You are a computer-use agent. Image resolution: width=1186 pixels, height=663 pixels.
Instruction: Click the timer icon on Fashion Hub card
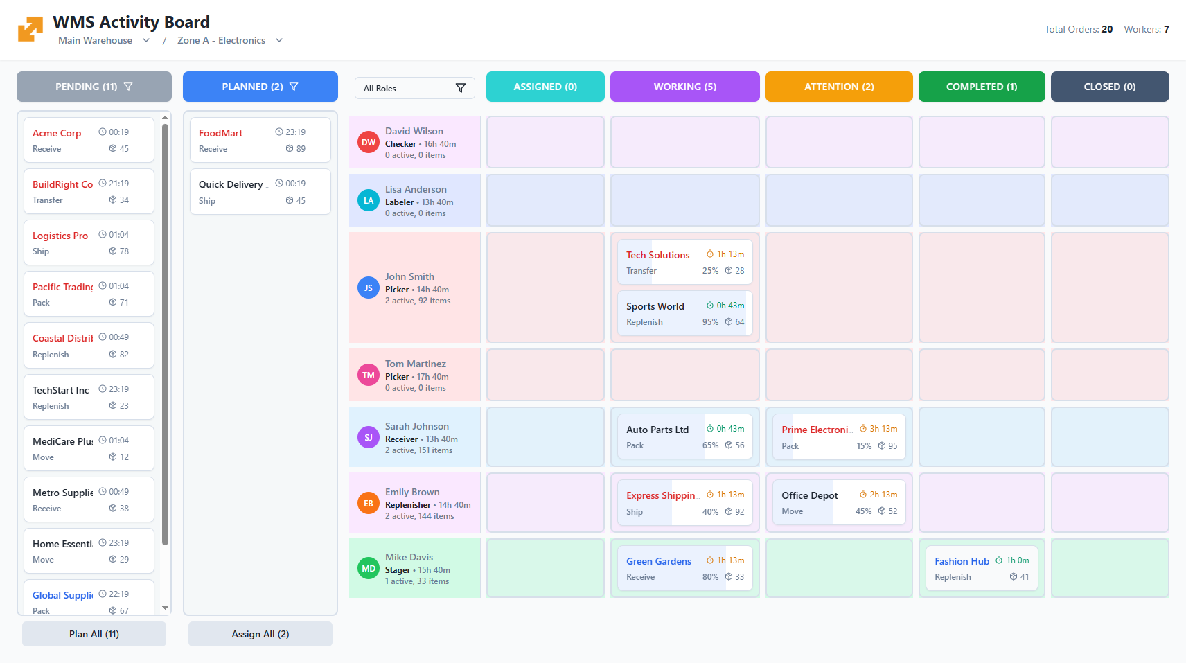pyautogui.click(x=999, y=560)
